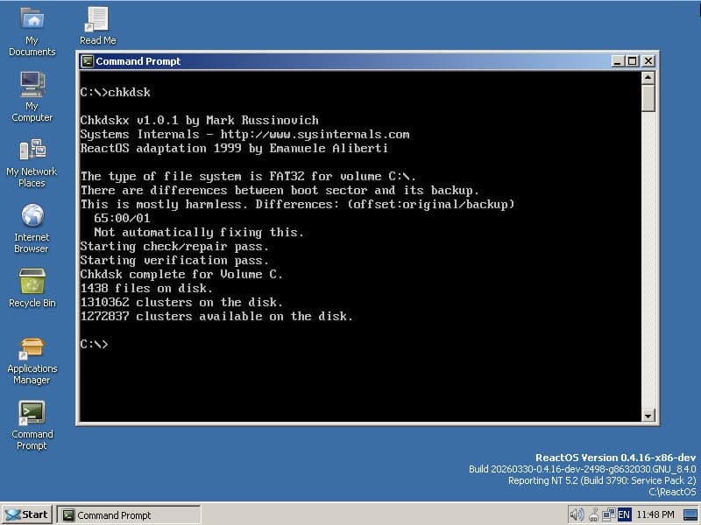Screen dimensions: 701x525
Task: Minimize the Command Prompt window
Action: [x=618, y=61]
